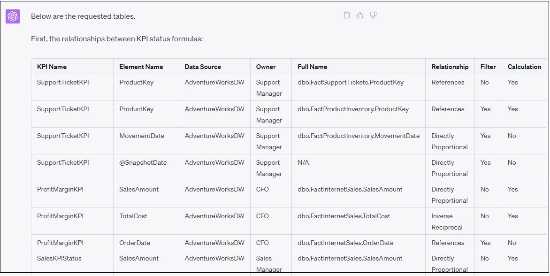Click the thumbs down icon
The height and width of the screenshot is (276, 550).
point(373,15)
